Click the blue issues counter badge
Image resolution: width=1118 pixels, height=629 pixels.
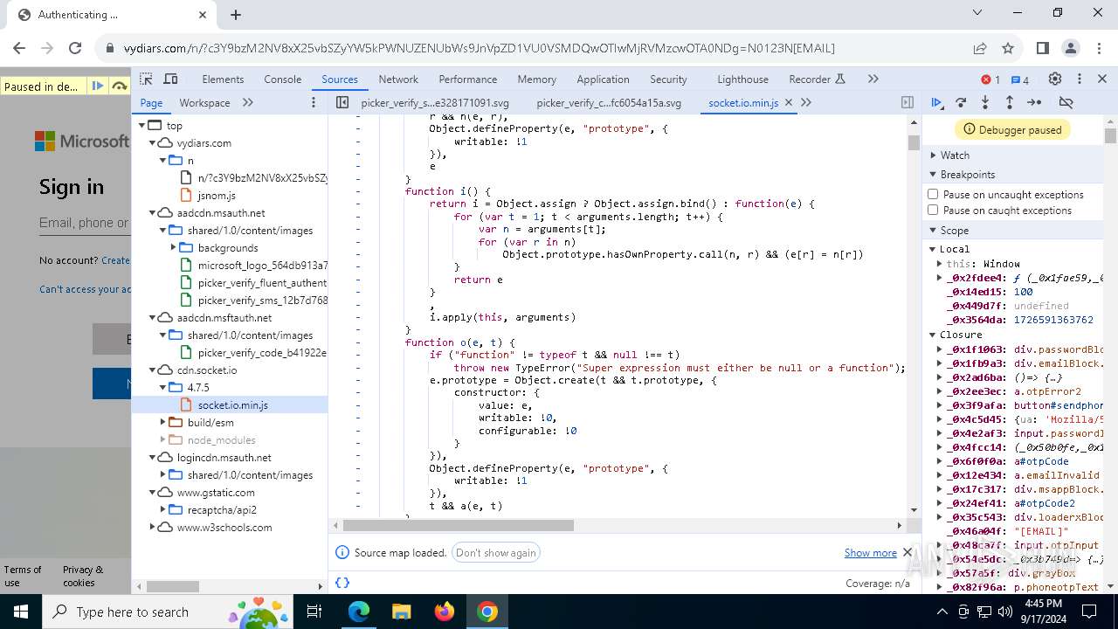(1019, 79)
